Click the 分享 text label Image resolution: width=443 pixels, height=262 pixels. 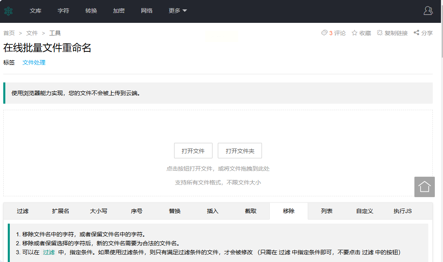(x=427, y=33)
